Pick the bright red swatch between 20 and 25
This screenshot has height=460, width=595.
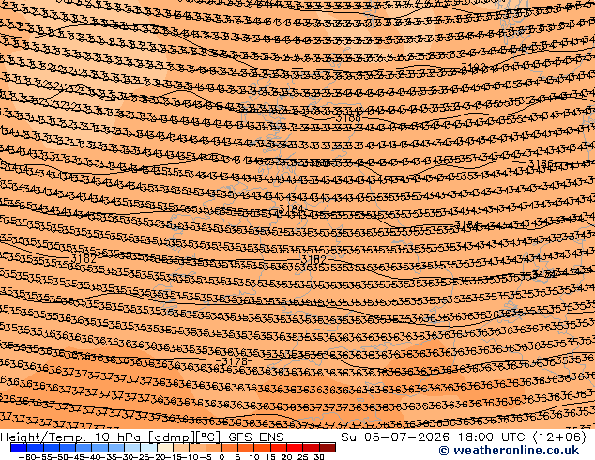[295, 448]
